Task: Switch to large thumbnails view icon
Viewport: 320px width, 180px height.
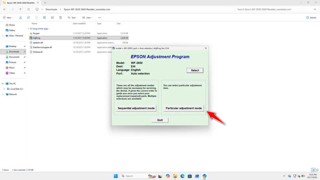Action: click(317, 170)
